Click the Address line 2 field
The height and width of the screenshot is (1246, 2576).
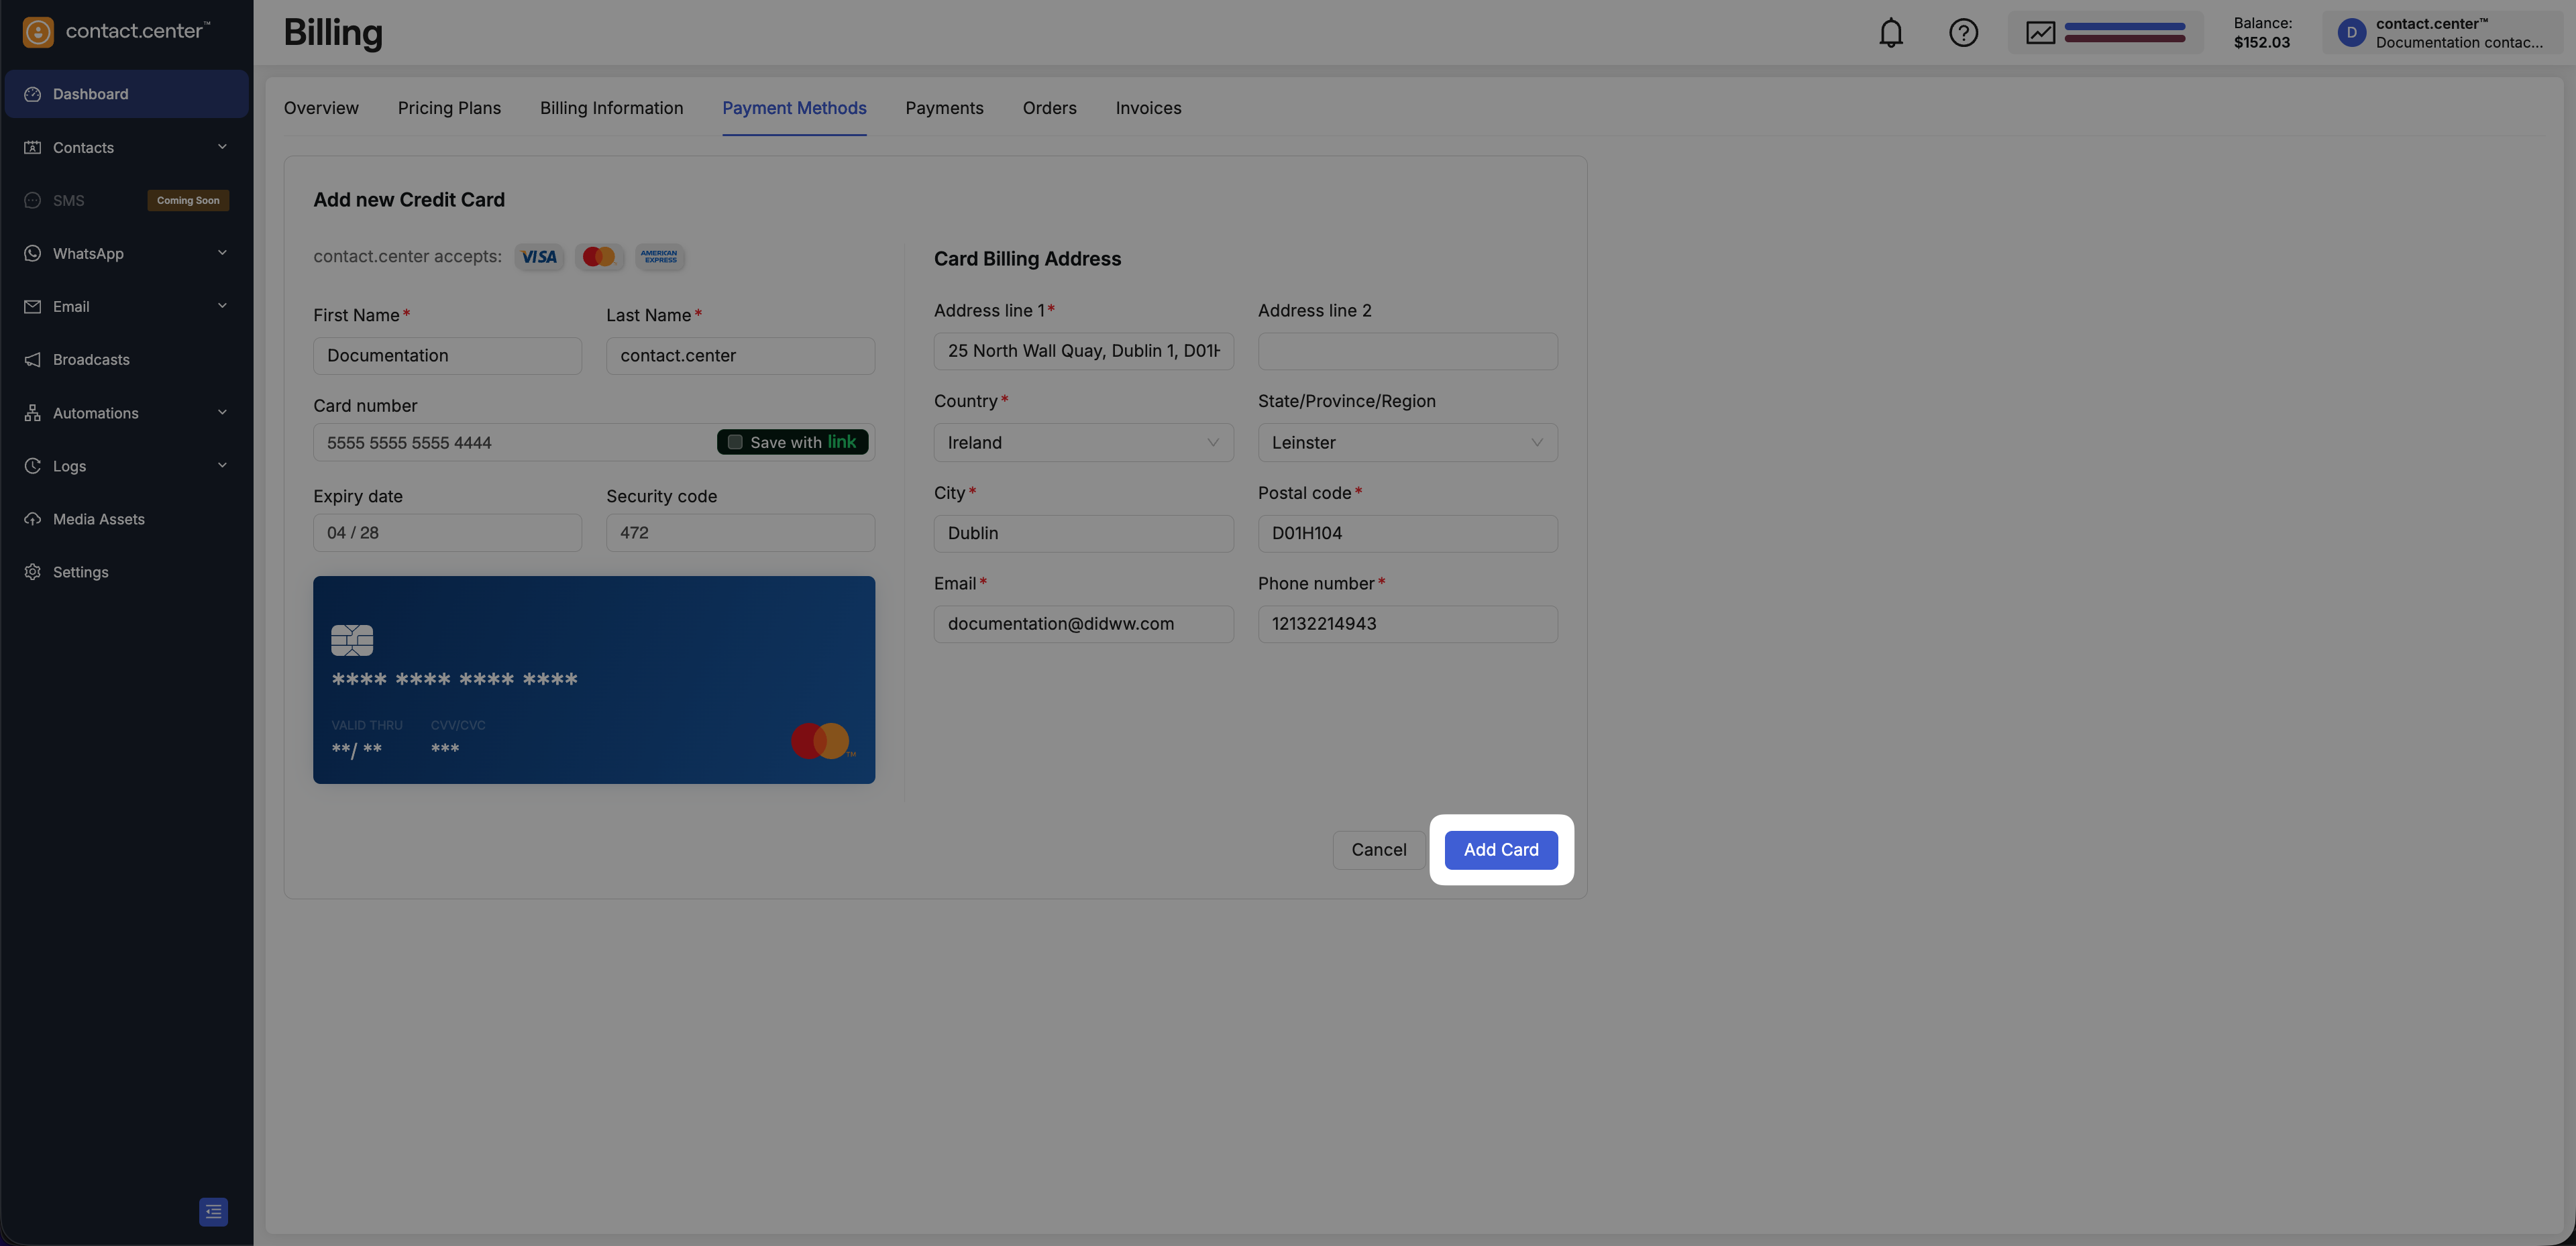[x=1407, y=351]
